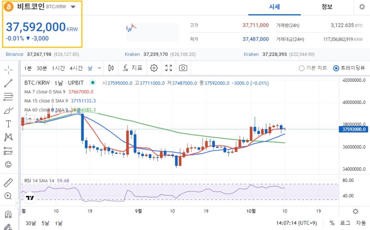Click the 24h volume 3,122.635 BTC
The height and width of the screenshot is (230, 370).
346,25
